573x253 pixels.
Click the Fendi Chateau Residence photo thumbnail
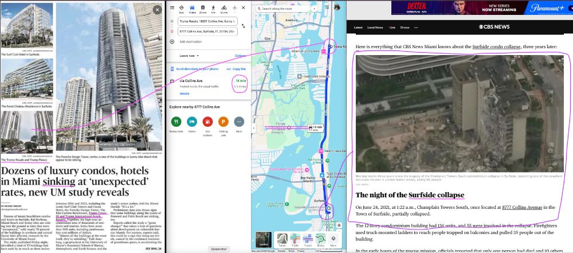(27, 79)
